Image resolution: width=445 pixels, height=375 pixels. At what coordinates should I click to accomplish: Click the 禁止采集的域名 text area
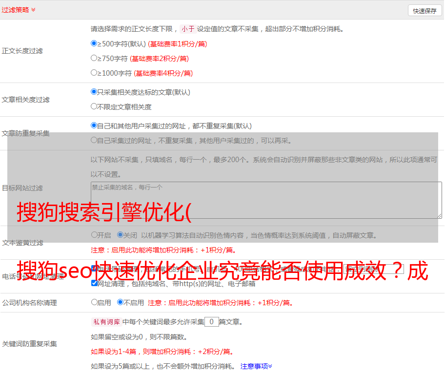pos(266,200)
